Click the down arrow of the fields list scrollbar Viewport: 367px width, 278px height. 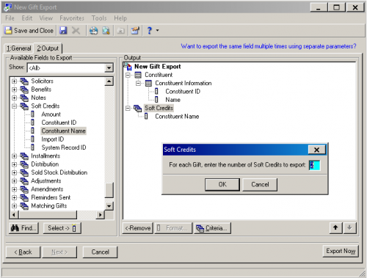click(x=109, y=206)
